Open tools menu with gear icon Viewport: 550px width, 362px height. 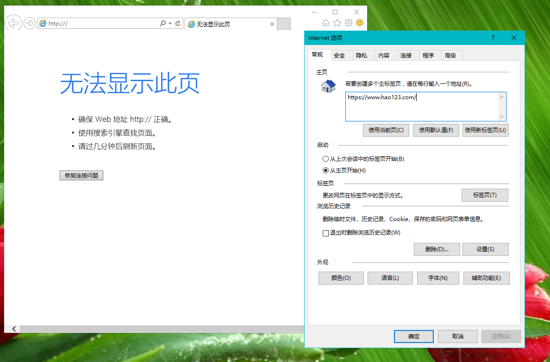click(348, 23)
